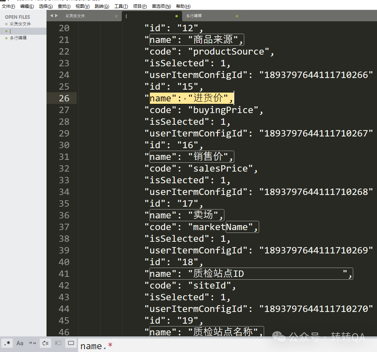This screenshot has height=352, width=377.
Task: Close the 采货侠文件 tab
Action: pos(116,16)
